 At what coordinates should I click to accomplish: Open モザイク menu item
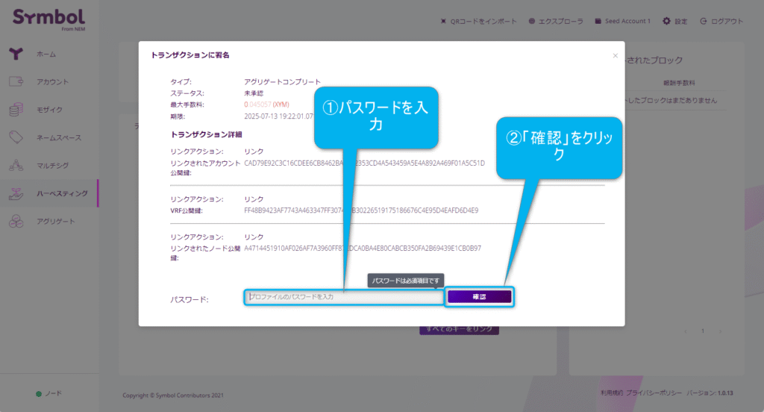point(50,110)
